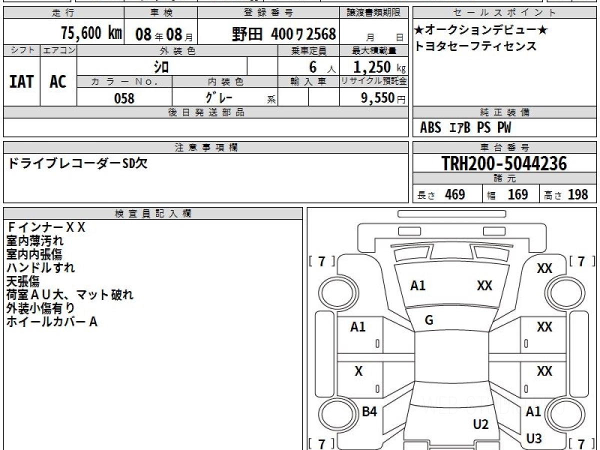Select inspector note "ハンドルすれ"
600x450 pixels.
pos(40,267)
